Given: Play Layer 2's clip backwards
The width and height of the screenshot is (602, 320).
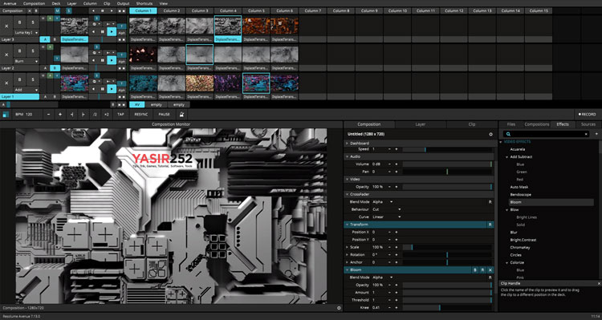Looking at the screenshot, I should 93,60.
